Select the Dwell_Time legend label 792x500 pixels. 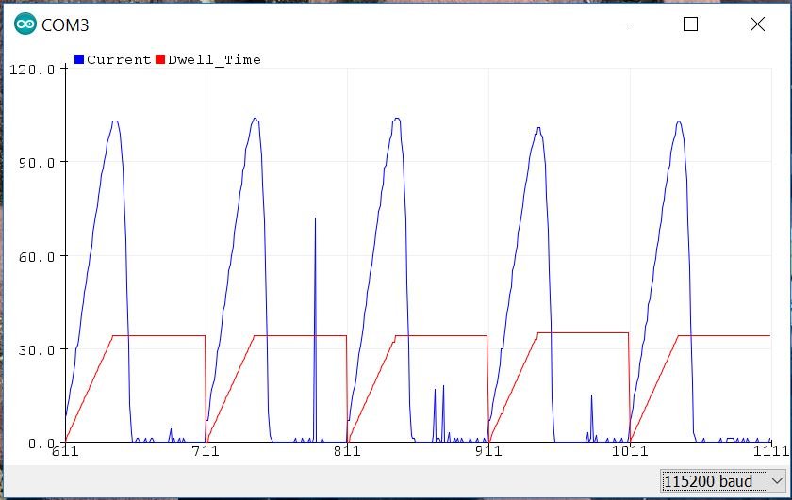point(214,59)
